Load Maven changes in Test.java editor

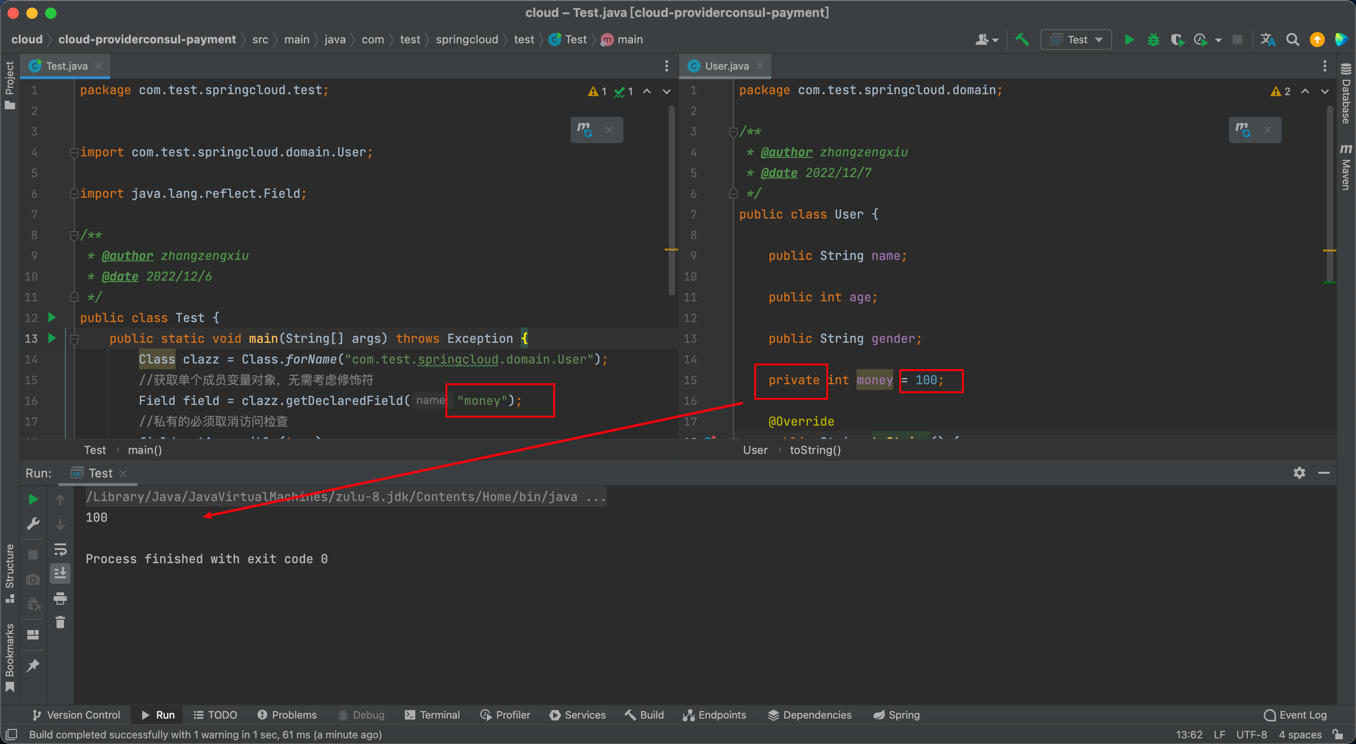point(584,129)
